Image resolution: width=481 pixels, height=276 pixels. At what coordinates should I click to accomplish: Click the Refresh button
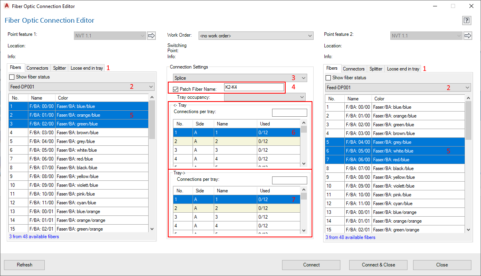coord(24,265)
